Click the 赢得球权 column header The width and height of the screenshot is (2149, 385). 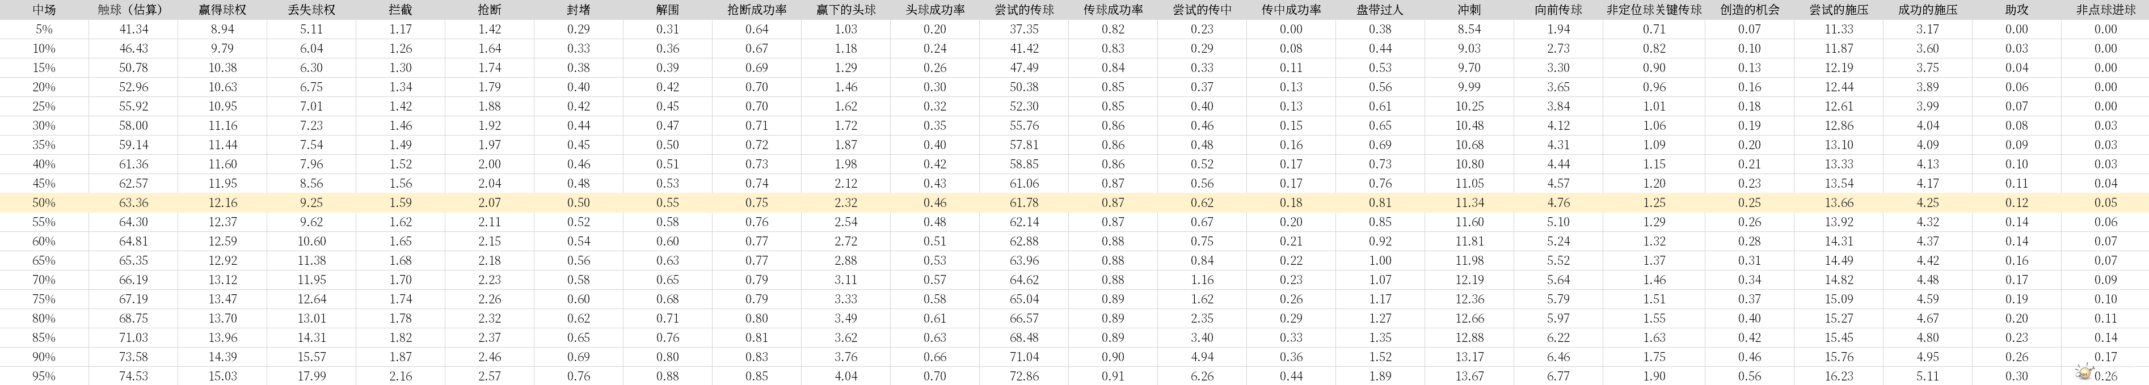[x=223, y=10]
